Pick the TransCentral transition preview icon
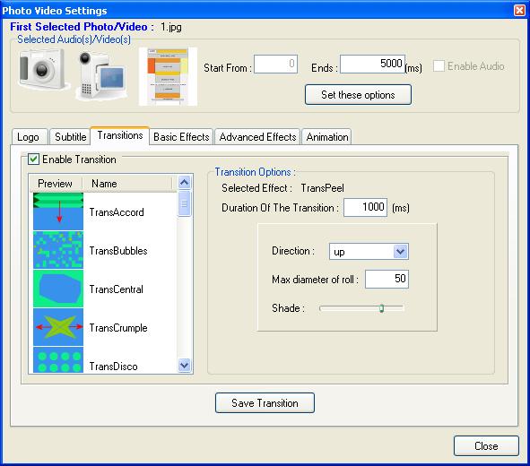This screenshot has height=466, width=530. [x=58, y=289]
